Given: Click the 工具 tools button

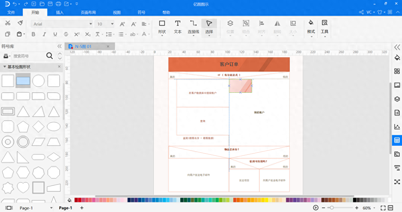Looking at the screenshot, I should [x=324, y=27].
